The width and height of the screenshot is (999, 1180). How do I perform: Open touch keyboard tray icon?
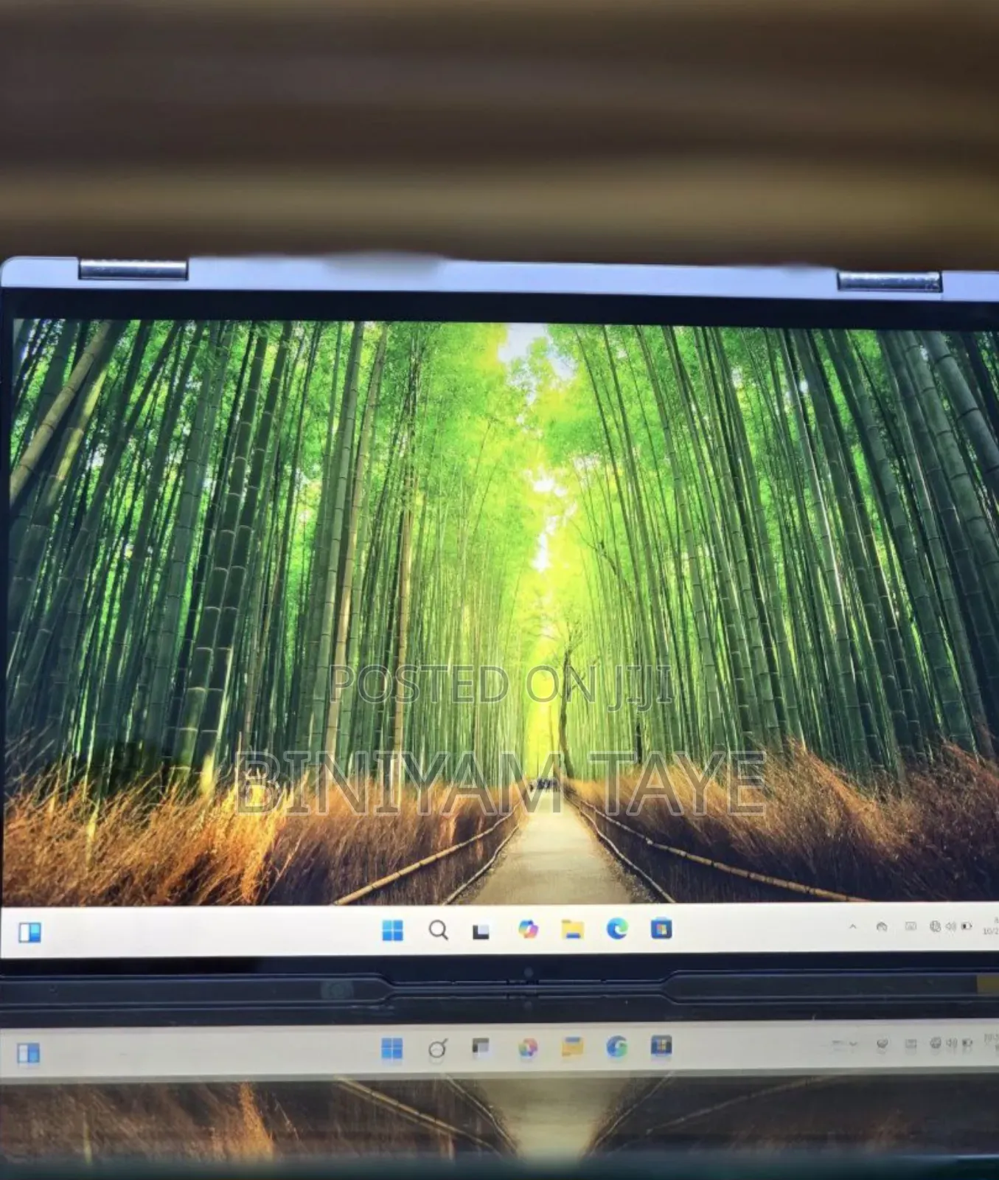click(x=911, y=926)
